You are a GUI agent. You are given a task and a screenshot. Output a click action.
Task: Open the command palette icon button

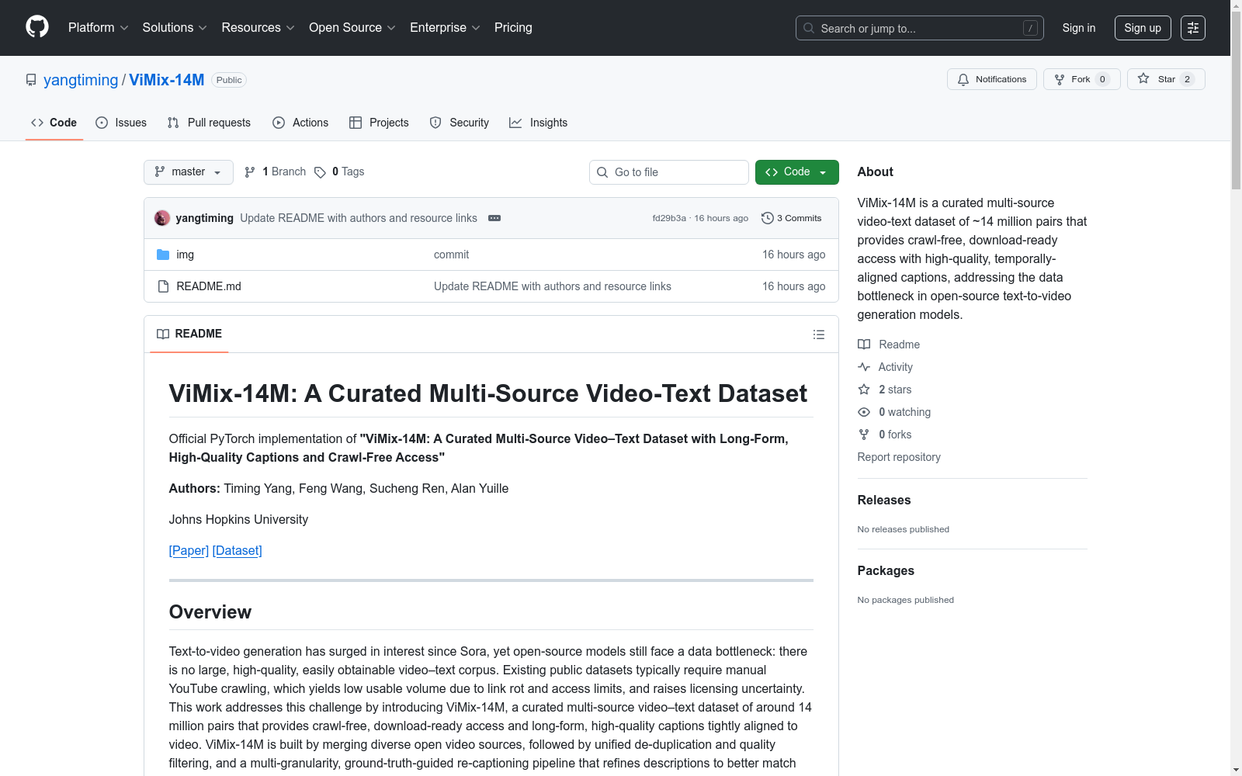point(1193,28)
